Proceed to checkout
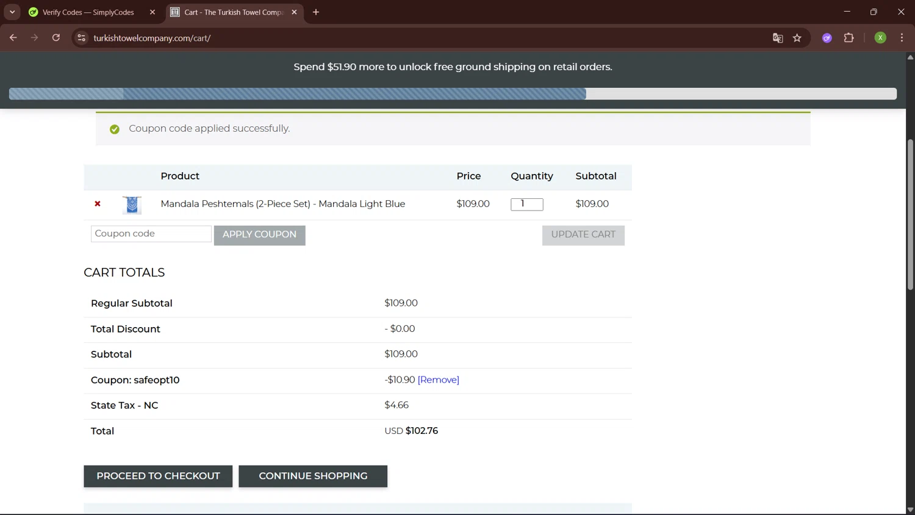915x515 pixels. [x=158, y=476]
